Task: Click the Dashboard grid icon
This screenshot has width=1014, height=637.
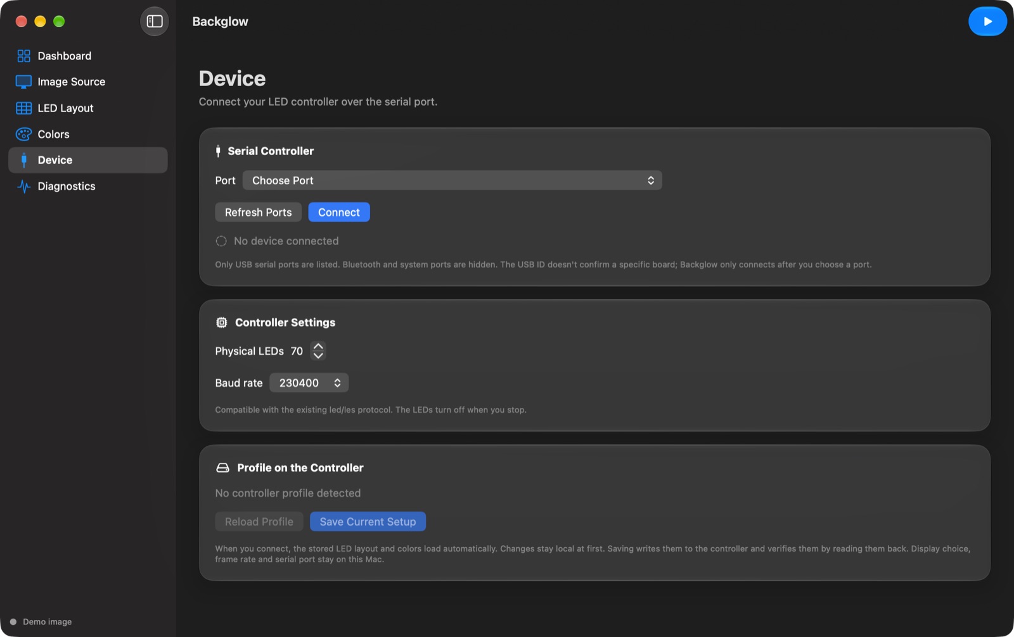Action: 23,56
